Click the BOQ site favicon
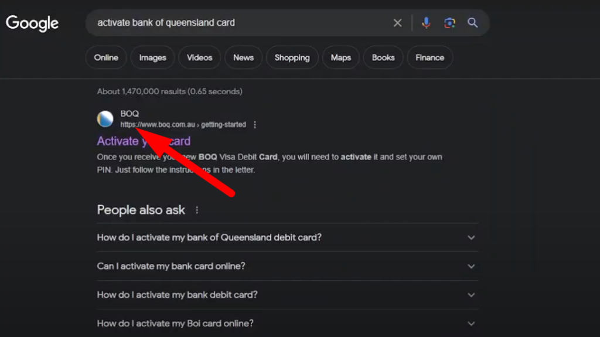This screenshot has height=337, width=600. pyautogui.click(x=105, y=119)
